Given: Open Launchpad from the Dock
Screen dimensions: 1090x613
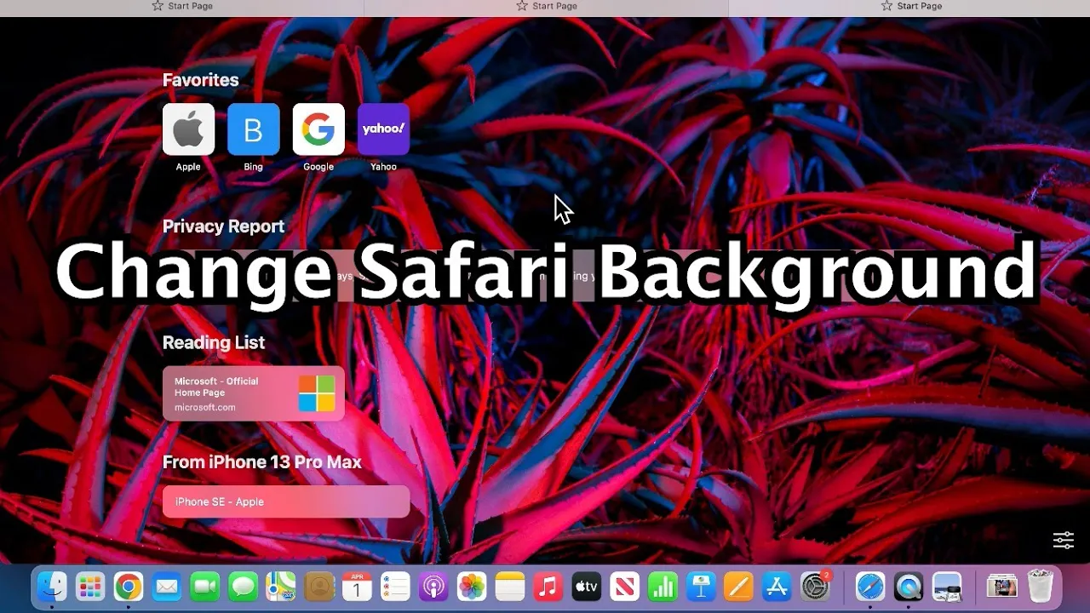Looking at the screenshot, I should [x=90, y=587].
